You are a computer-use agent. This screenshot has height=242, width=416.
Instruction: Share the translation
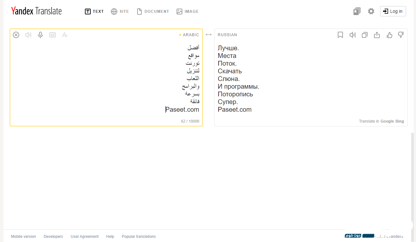point(377,35)
